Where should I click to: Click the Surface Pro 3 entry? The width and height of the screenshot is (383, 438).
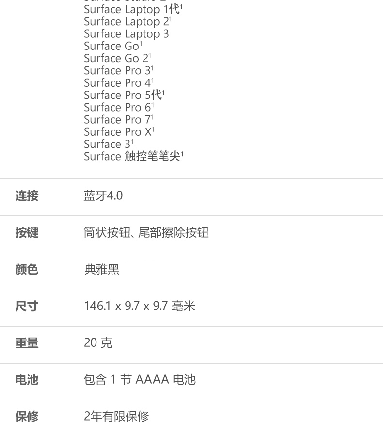(119, 71)
